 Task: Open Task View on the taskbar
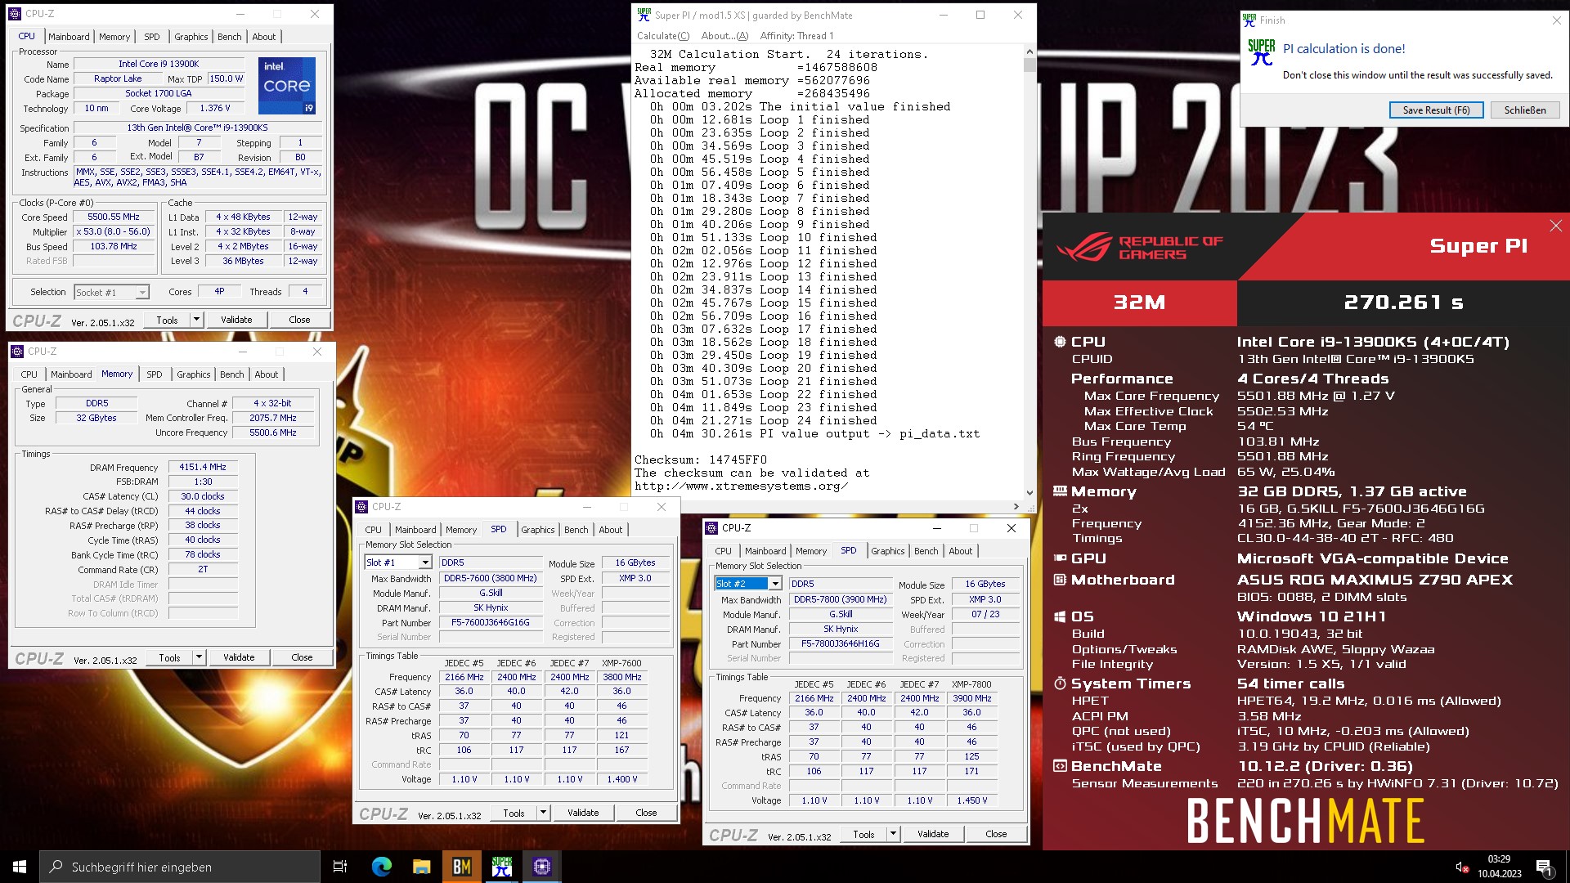pyautogui.click(x=340, y=867)
